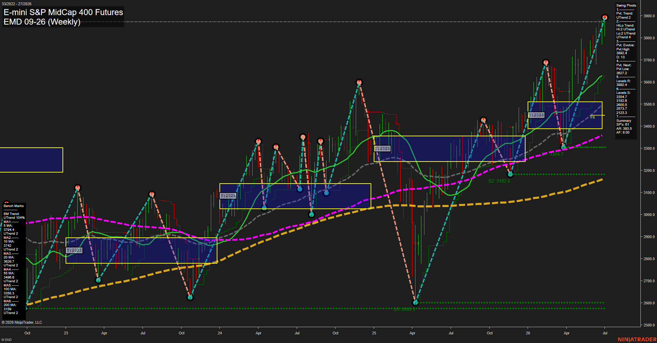Select the 3358.3 moving average value

tap(9, 293)
